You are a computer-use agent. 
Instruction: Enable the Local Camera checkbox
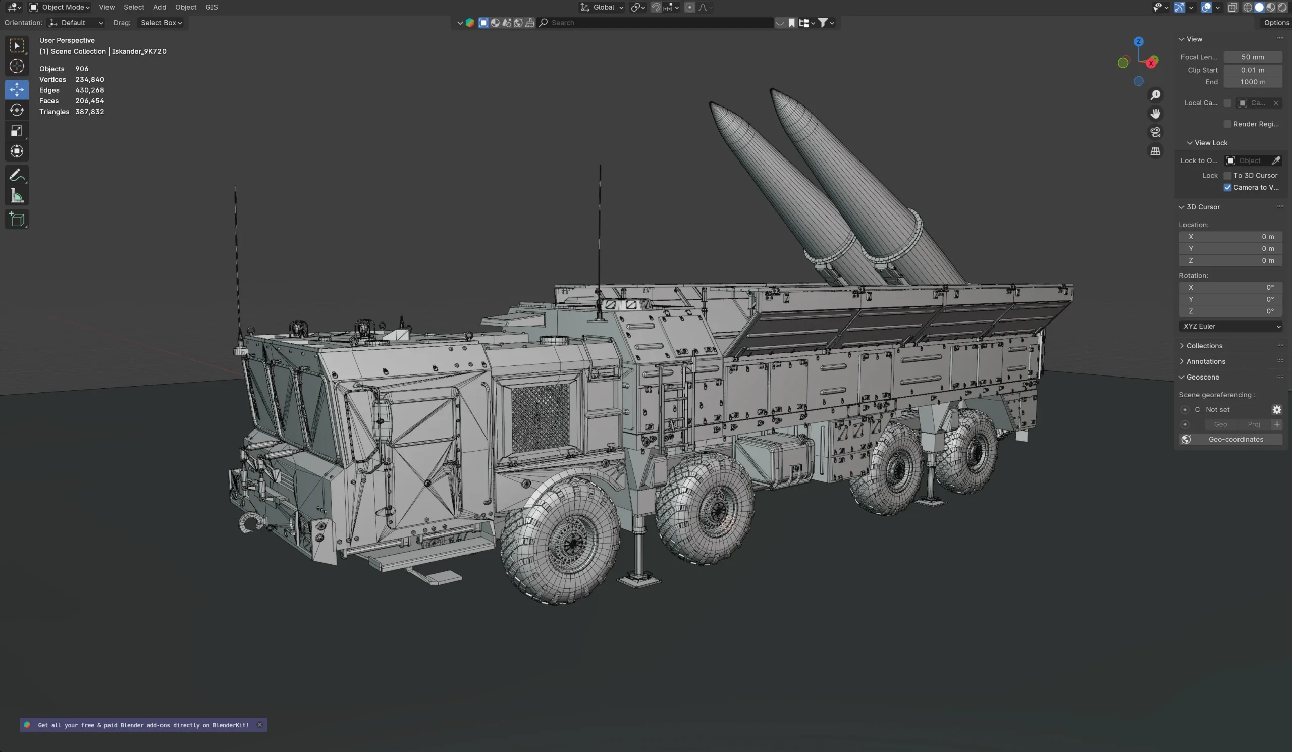(1228, 103)
